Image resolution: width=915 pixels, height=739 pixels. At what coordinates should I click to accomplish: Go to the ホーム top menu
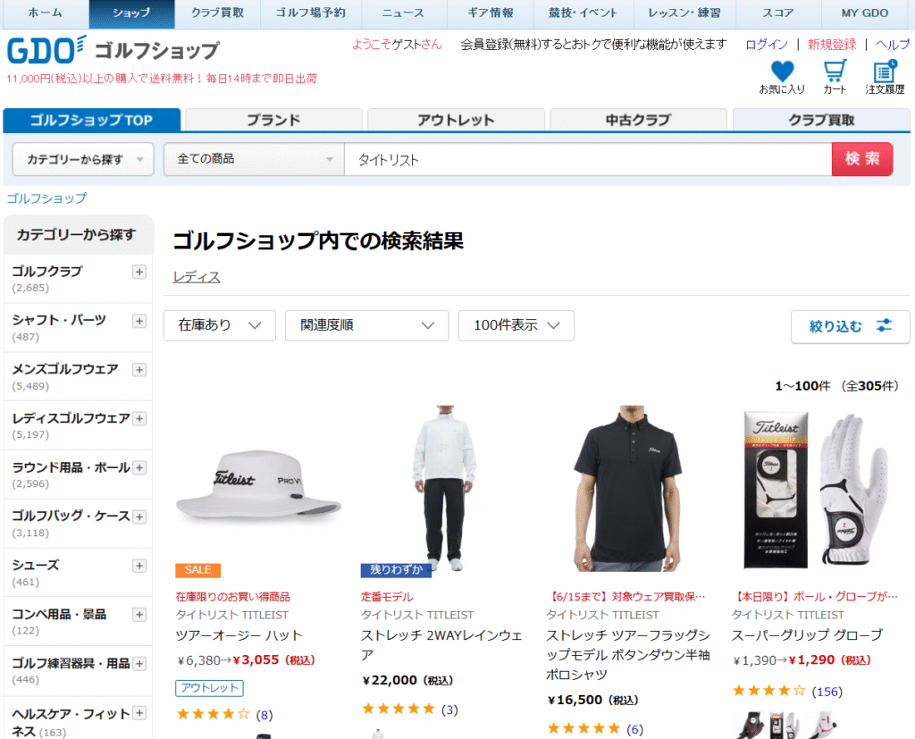(x=45, y=13)
